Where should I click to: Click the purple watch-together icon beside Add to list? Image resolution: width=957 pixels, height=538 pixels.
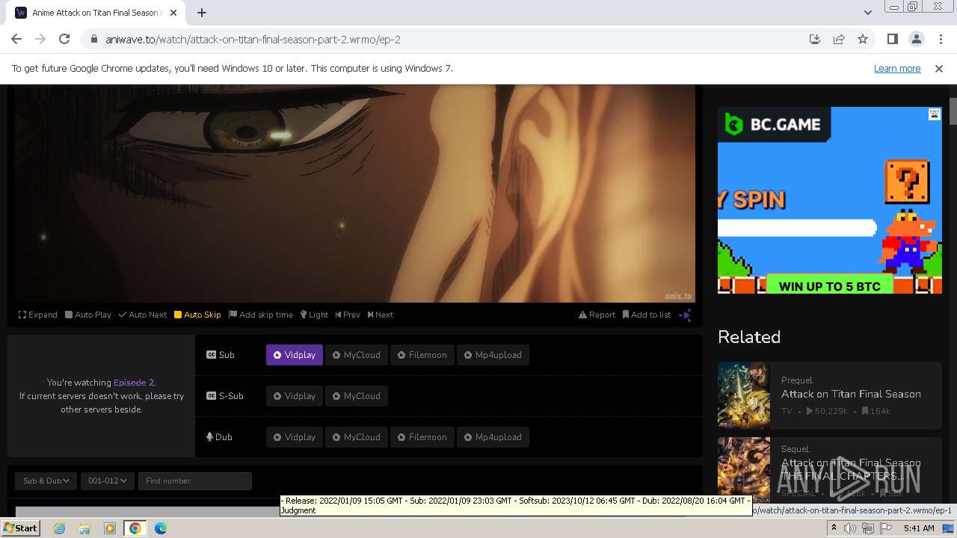[x=685, y=315]
